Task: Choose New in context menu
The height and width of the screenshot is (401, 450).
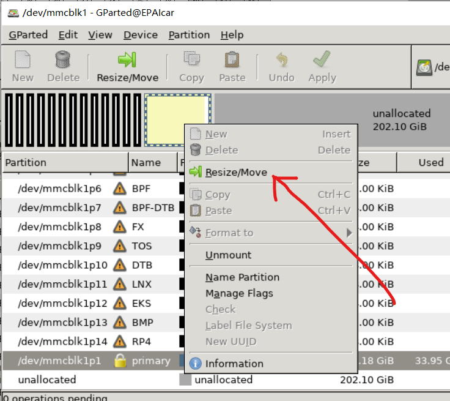Action: click(271, 134)
